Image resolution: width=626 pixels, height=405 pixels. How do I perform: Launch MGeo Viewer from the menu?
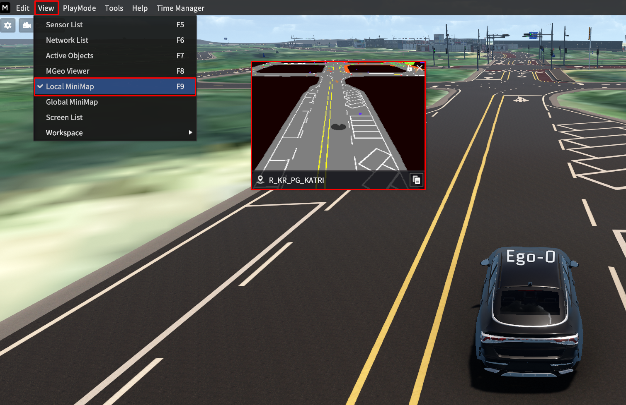click(x=68, y=71)
